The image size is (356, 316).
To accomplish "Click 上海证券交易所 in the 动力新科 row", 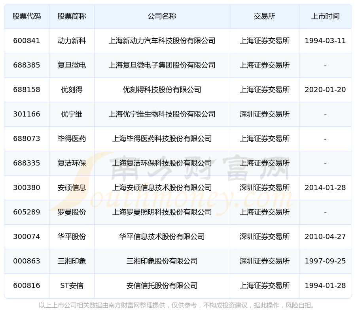I will pos(265,41).
